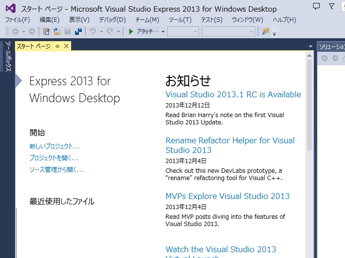Screen dimensions: 345x258
Task: Open the solution configurations combo box
Action: coord(183,31)
